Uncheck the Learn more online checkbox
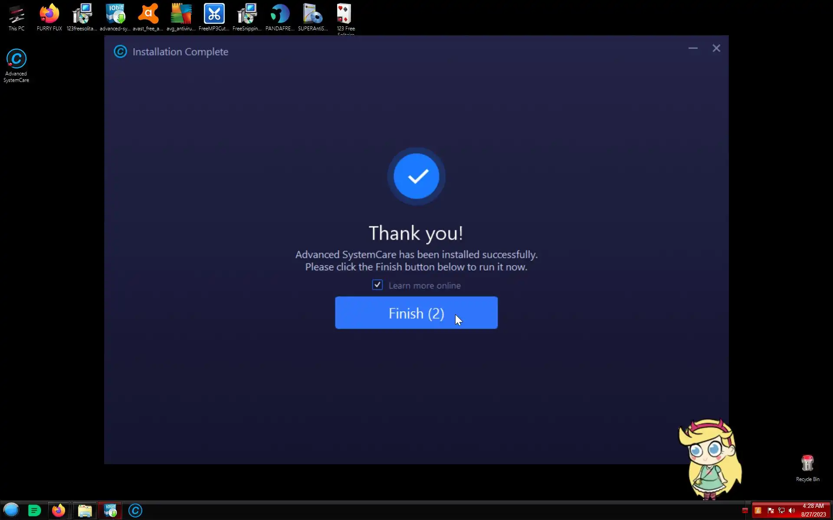 [x=377, y=285]
